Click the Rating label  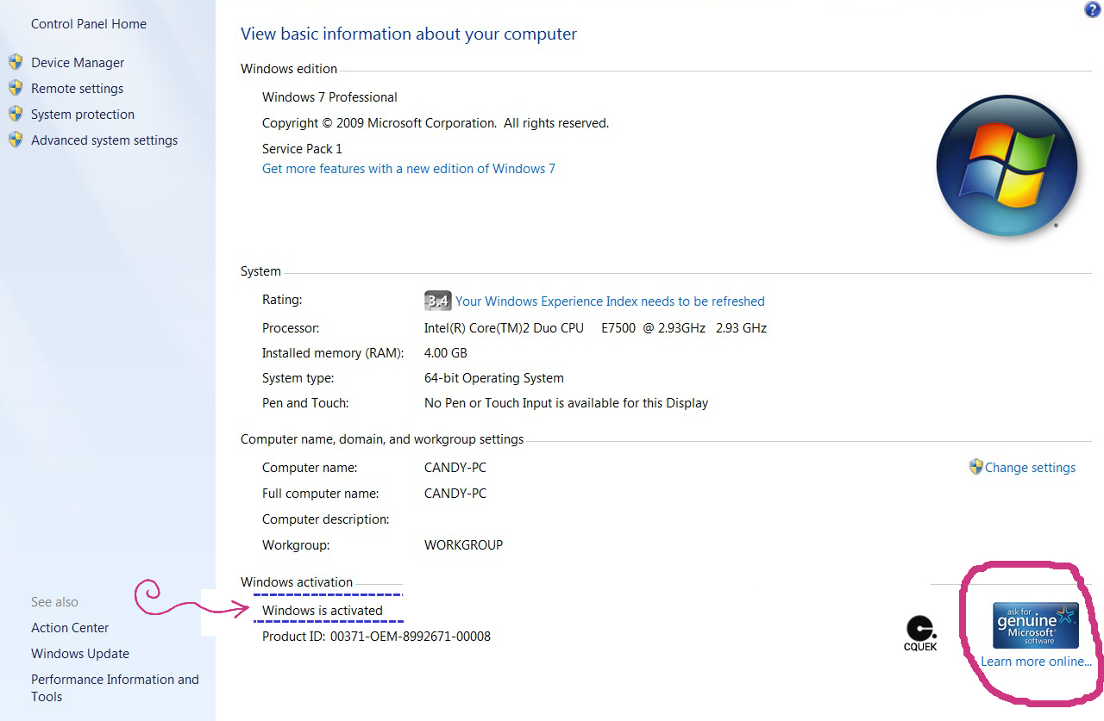click(x=282, y=300)
